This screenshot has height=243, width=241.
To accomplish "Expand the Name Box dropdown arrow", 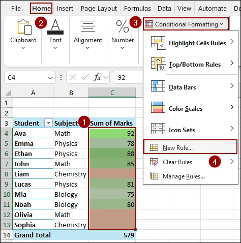I will pyautogui.click(x=50, y=78).
